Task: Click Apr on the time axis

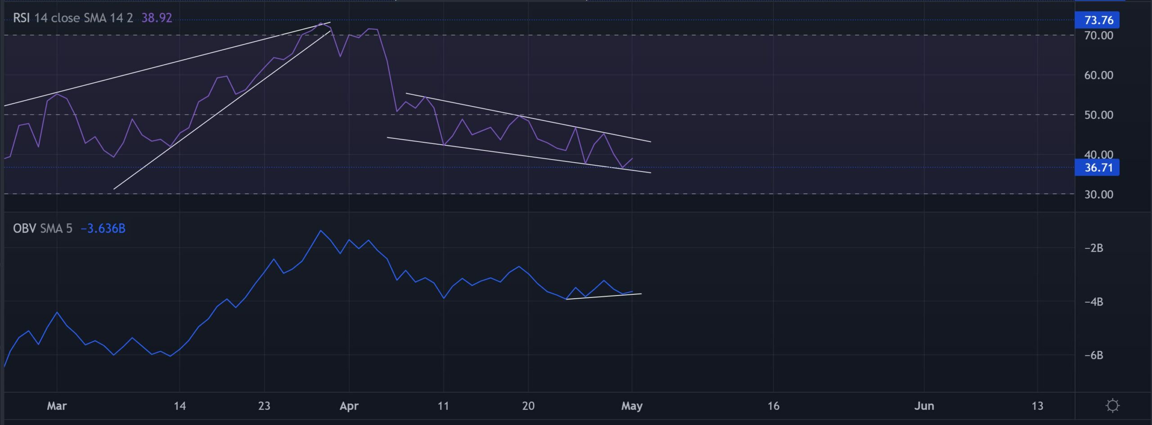Action: (x=350, y=406)
